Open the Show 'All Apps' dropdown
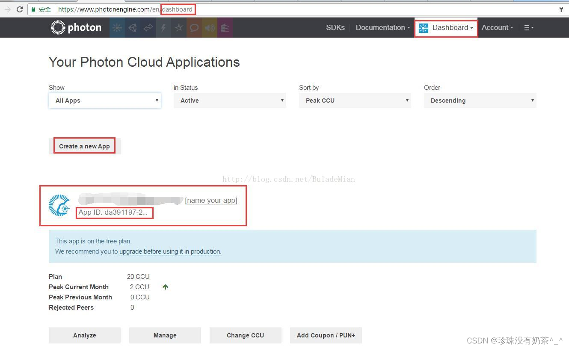 tap(105, 101)
